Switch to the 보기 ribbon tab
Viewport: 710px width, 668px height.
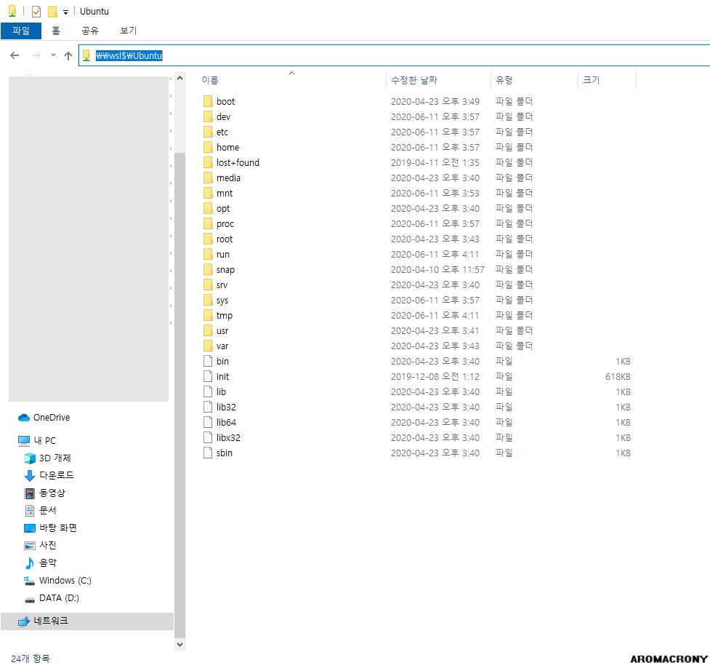(x=128, y=31)
